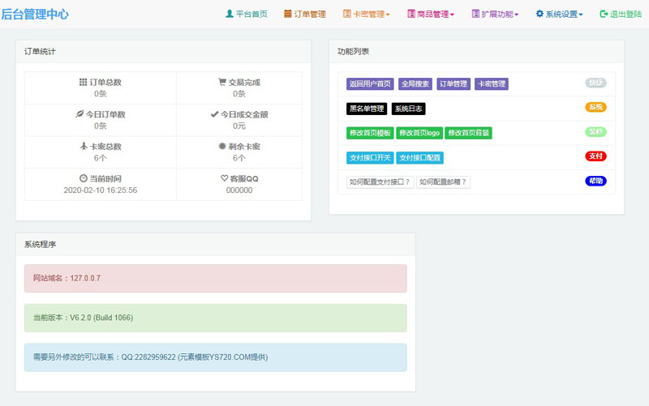Click the light green badge in the template row
The height and width of the screenshot is (406, 649).
point(595,132)
